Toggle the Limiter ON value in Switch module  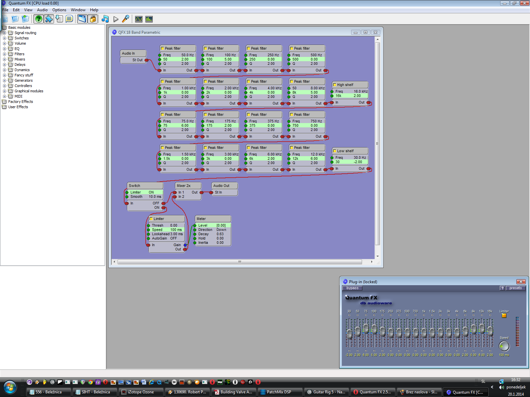tap(151, 192)
